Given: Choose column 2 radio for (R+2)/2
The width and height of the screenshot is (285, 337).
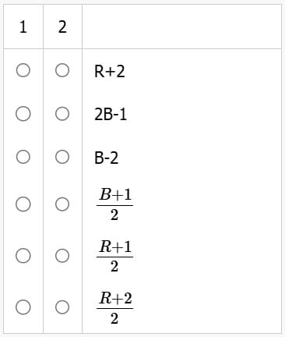Looking at the screenshot, I should pyautogui.click(x=62, y=307).
